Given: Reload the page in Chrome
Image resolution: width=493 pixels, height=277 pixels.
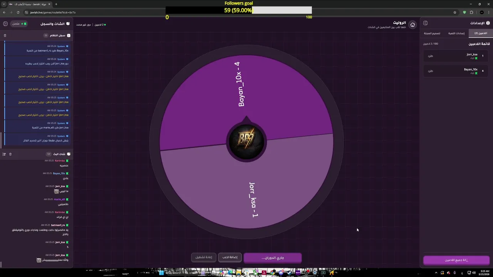Looking at the screenshot, I should (18, 12).
